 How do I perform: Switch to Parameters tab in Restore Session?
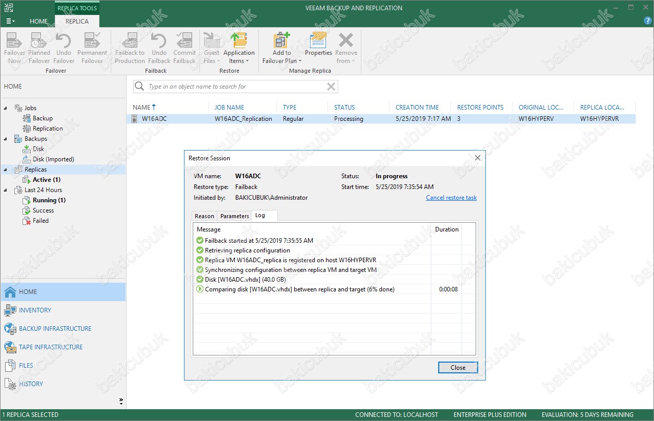[x=234, y=216]
